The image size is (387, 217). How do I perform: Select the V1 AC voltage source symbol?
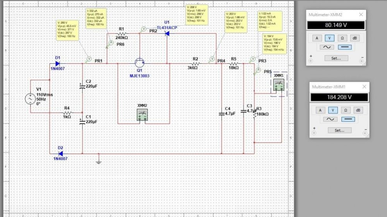[x=31, y=99]
